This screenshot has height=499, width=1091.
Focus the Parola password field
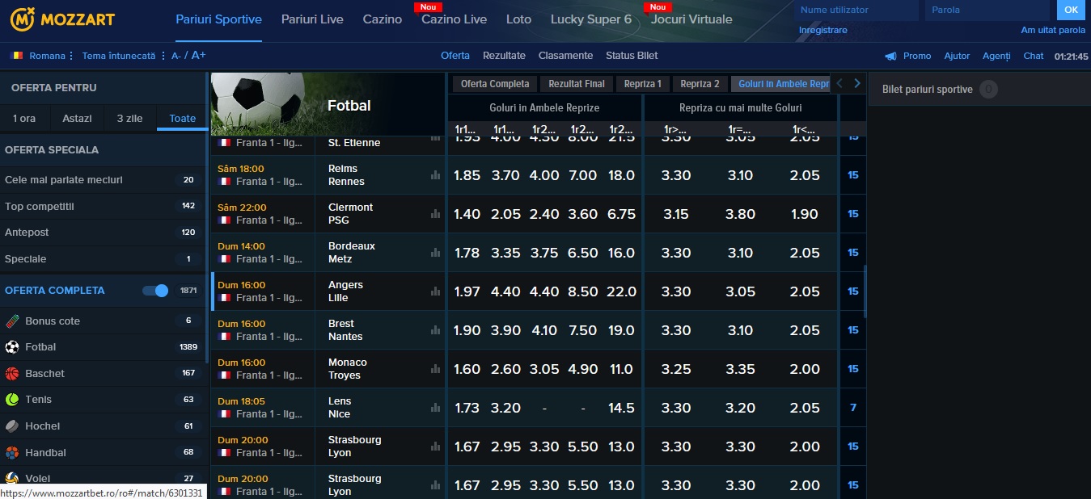[988, 10]
